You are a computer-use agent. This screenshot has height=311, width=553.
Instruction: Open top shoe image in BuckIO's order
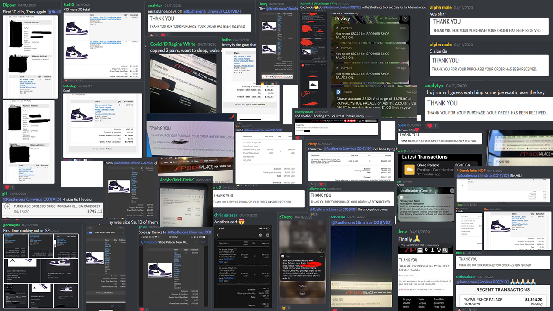coord(77,28)
